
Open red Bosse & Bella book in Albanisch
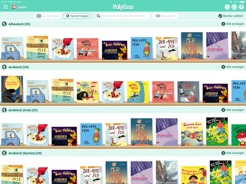(x=87, y=49)
